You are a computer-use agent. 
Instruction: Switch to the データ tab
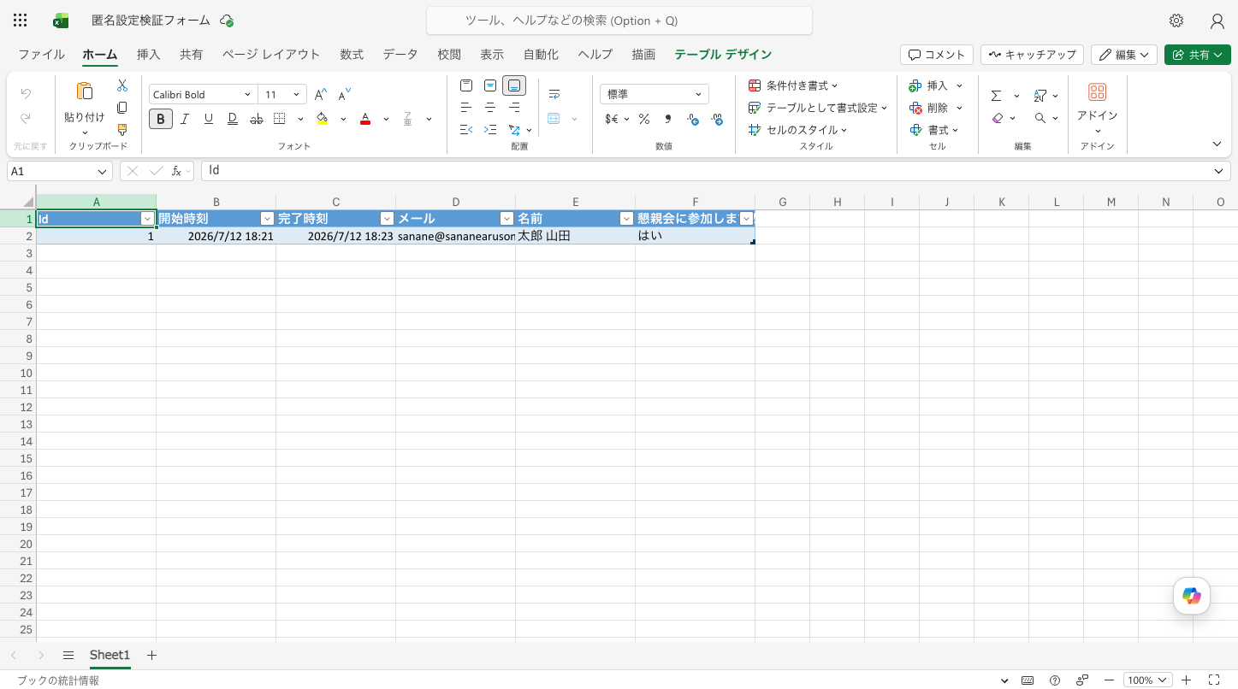pos(400,54)
